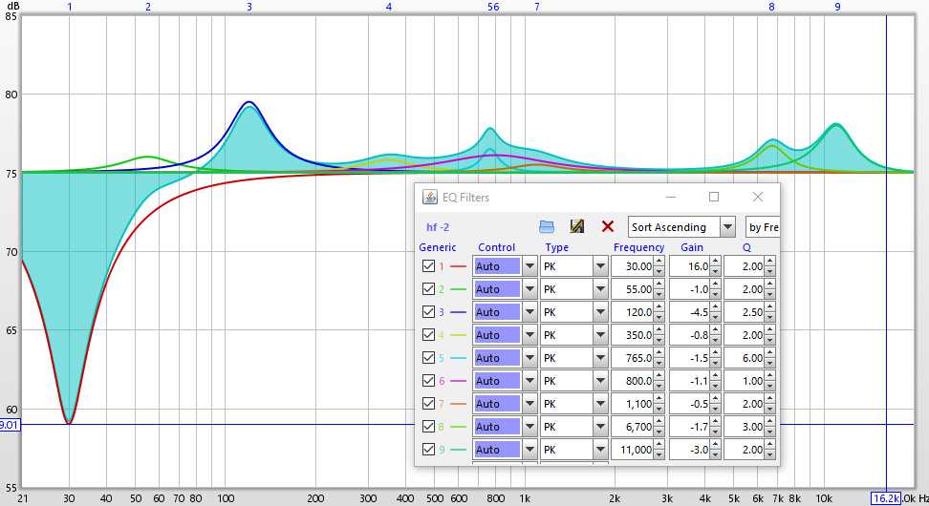Maximize the EQ Filters window
The height and width of the screenshot is (506, 929).
[x=713, y=197]
